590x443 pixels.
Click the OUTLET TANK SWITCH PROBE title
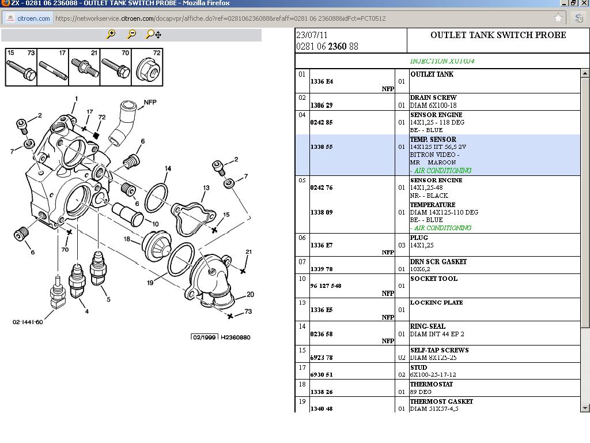[498, 35]
